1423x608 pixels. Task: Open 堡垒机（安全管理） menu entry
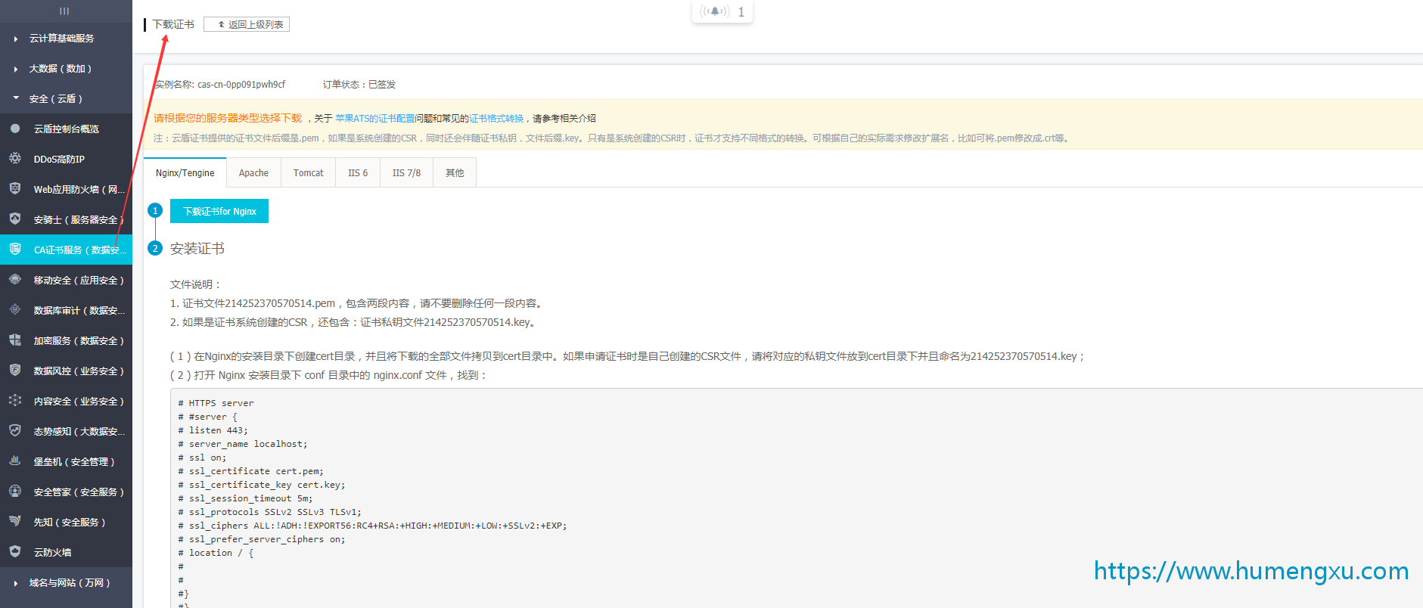click(x=66, y=461)
